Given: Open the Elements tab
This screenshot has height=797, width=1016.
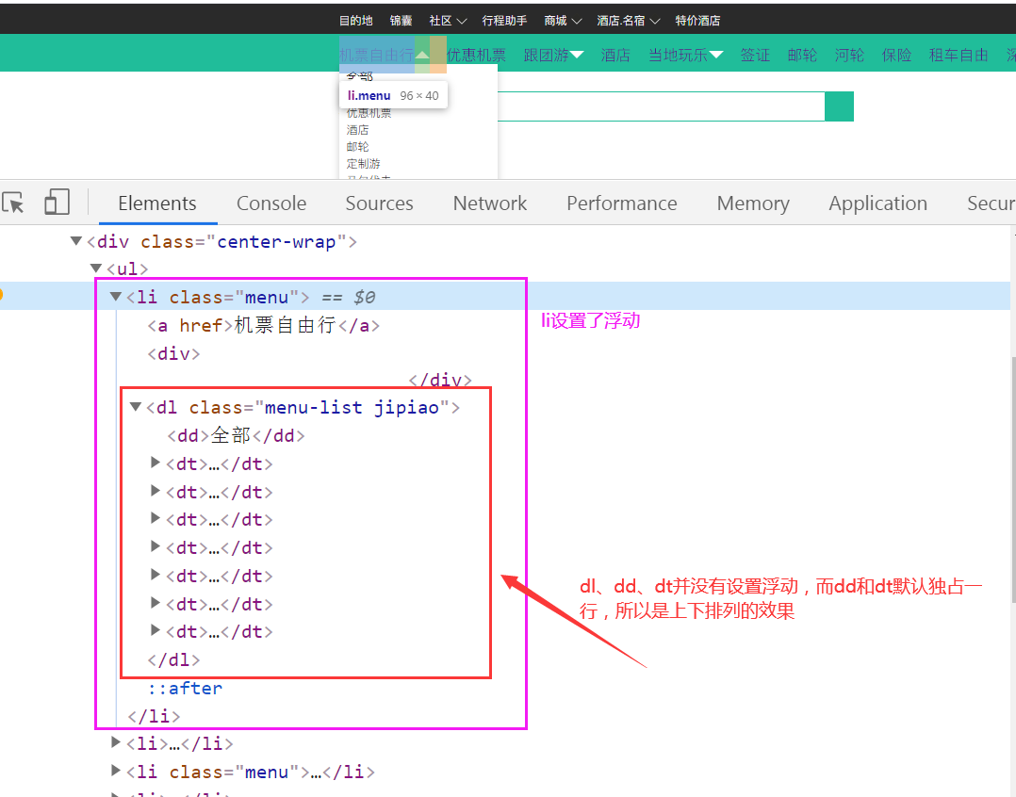Looking at the screenshot, I should (157, 203).
